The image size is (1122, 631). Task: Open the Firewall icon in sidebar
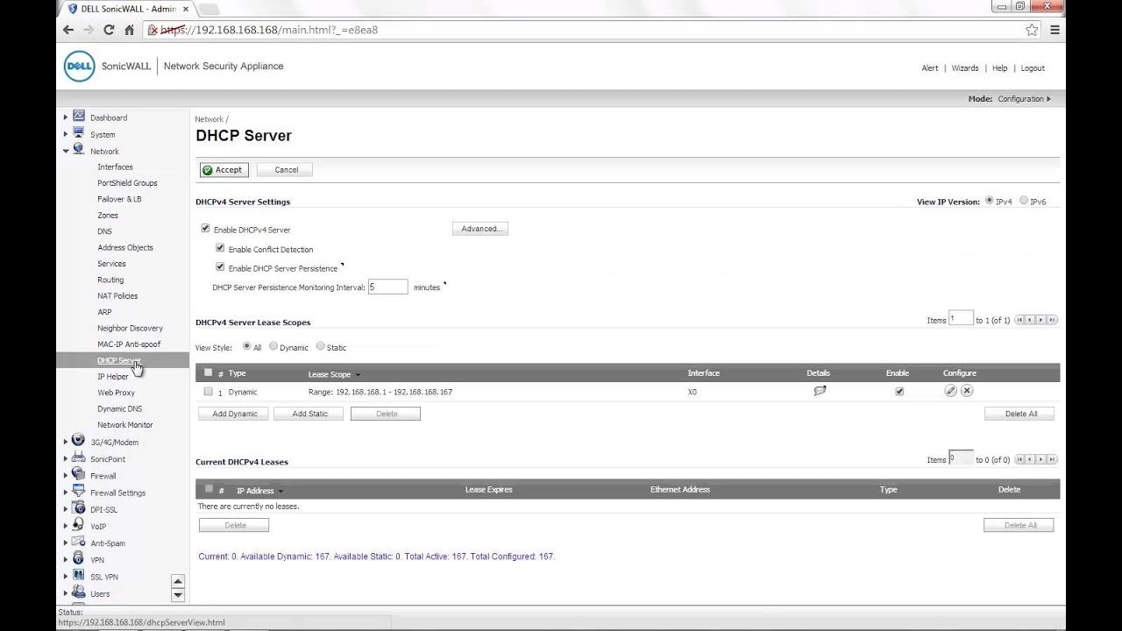click(x=79, y=475)
